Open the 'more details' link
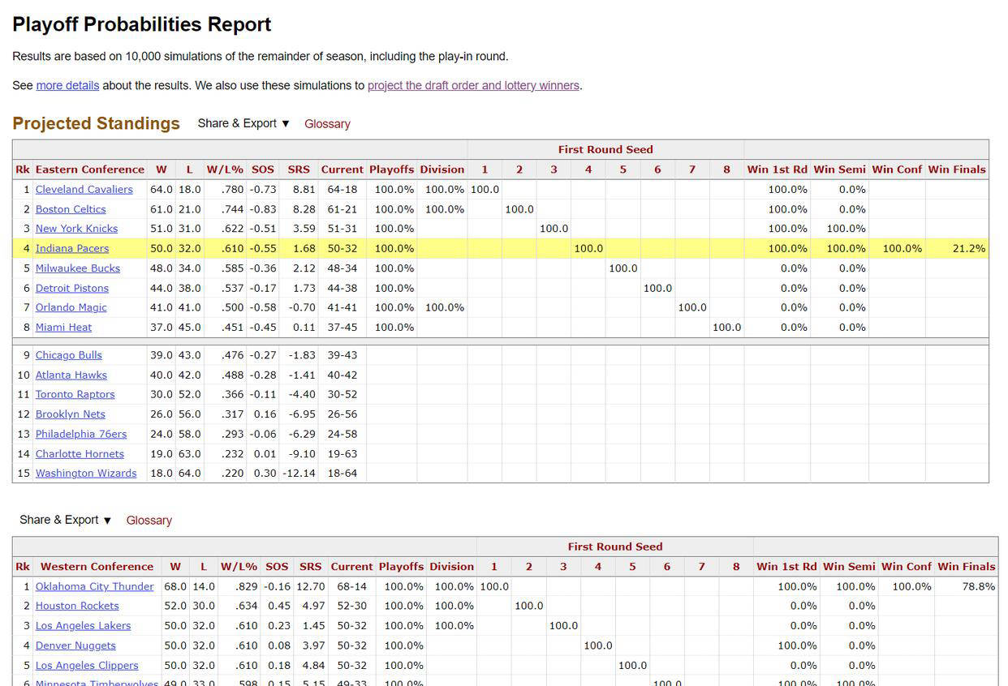 67,85
